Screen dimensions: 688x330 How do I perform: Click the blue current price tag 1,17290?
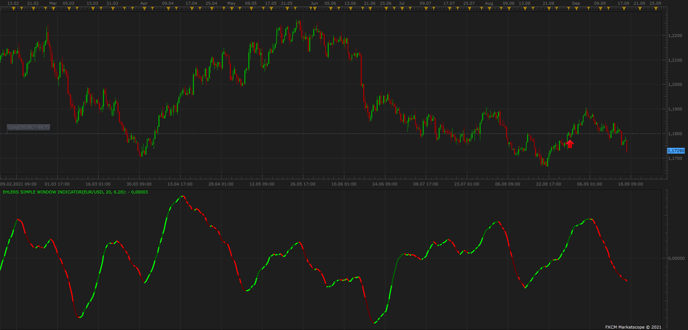tap(676, 151)
